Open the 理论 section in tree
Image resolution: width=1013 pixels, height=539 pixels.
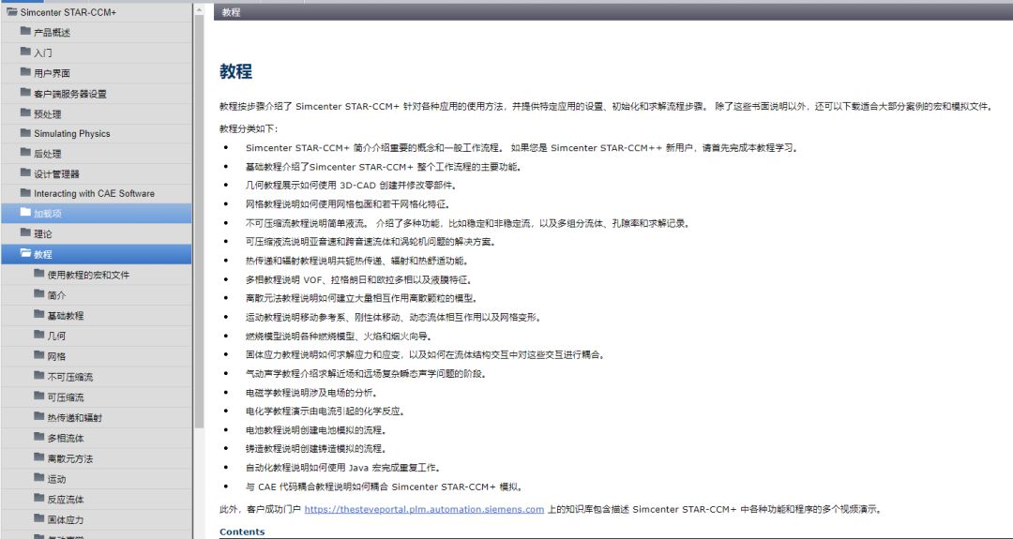coord(42,233)
